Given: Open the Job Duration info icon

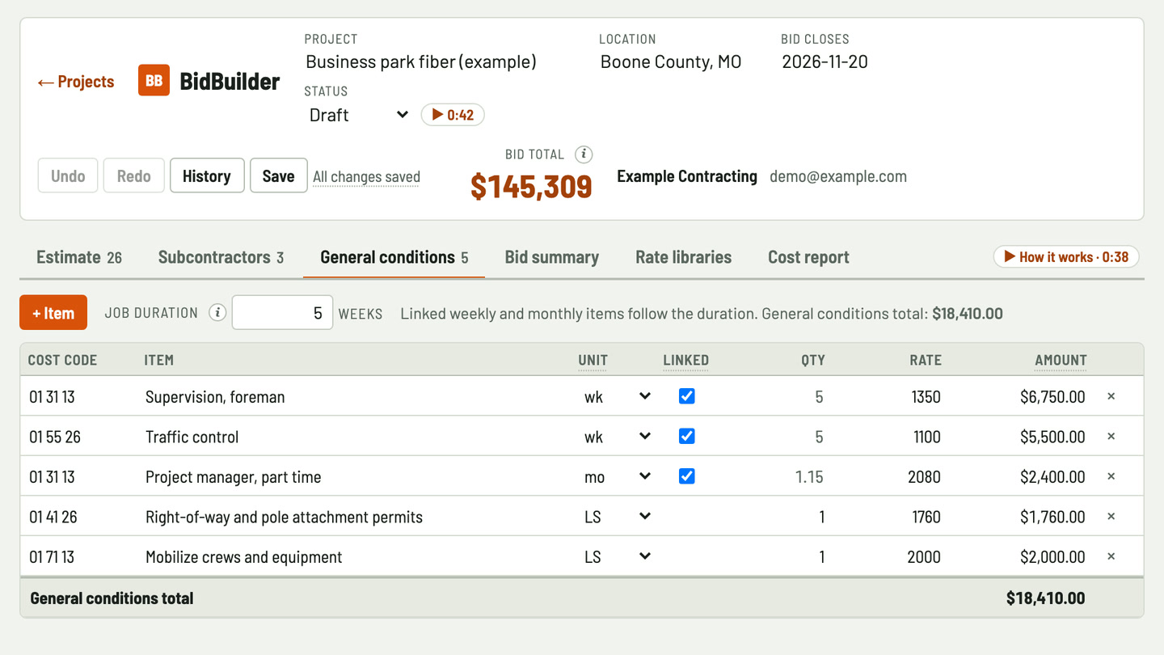Looking at the screenshot, I should pyautogui.click(x=217, y=313).
